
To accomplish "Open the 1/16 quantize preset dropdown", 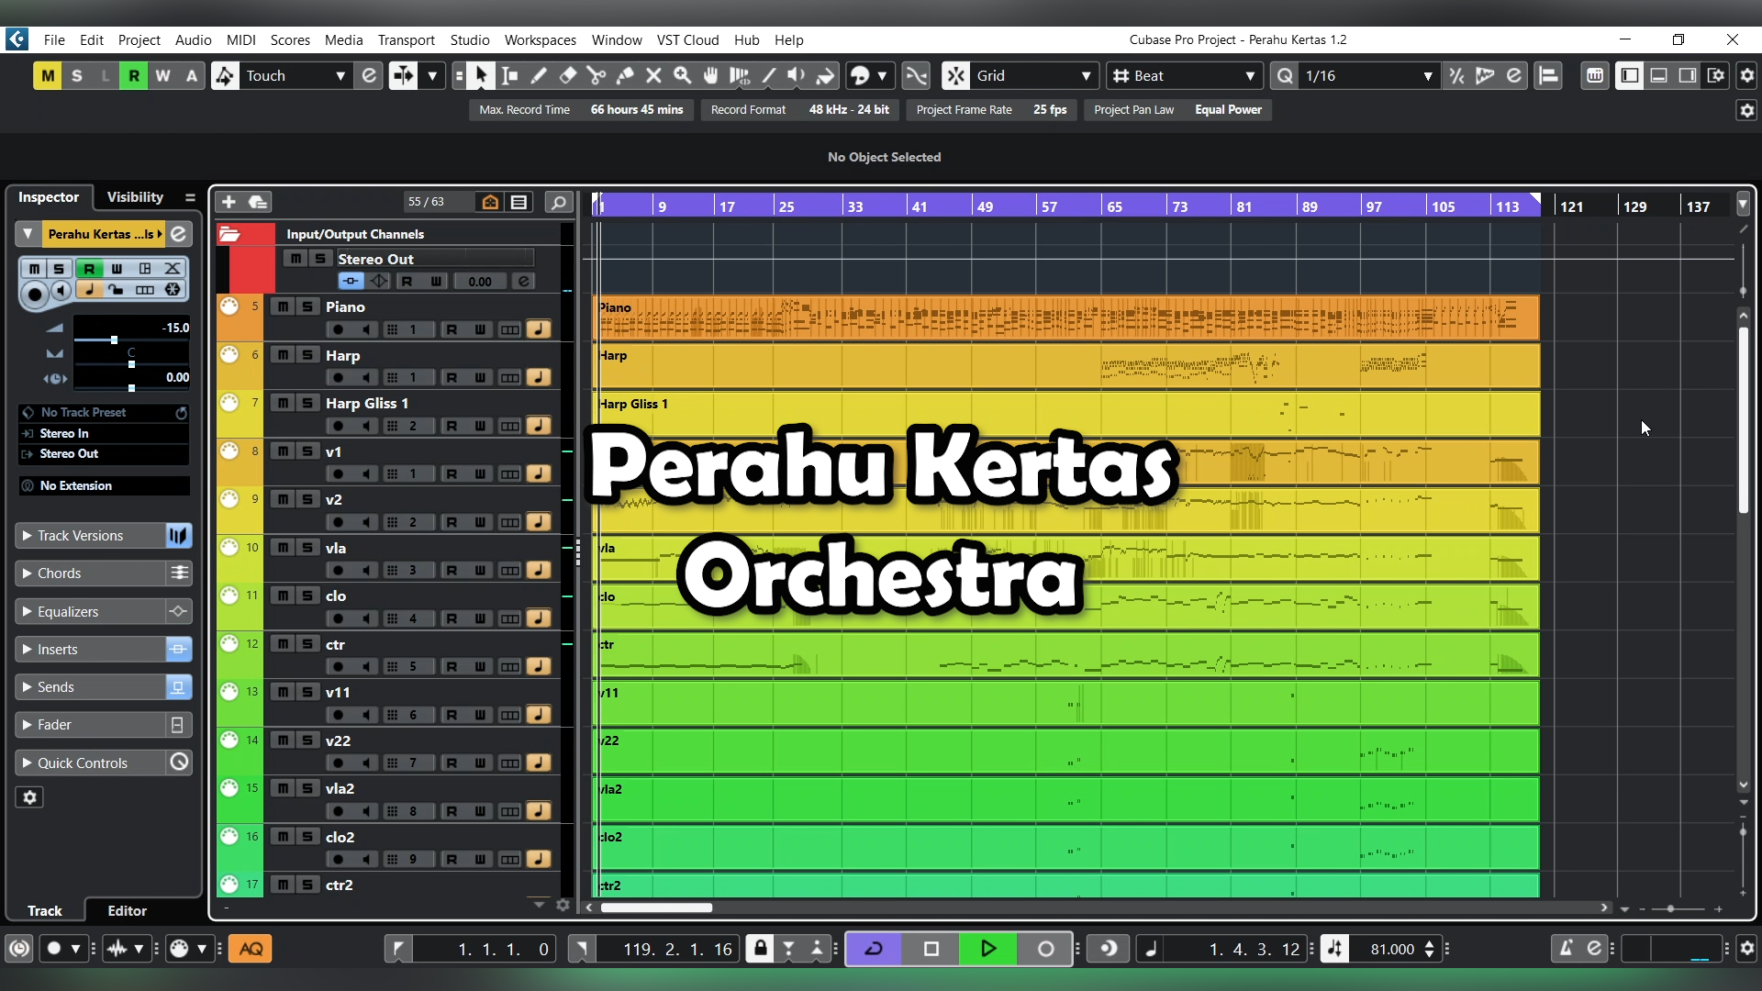I will [x=1427, y=76].
